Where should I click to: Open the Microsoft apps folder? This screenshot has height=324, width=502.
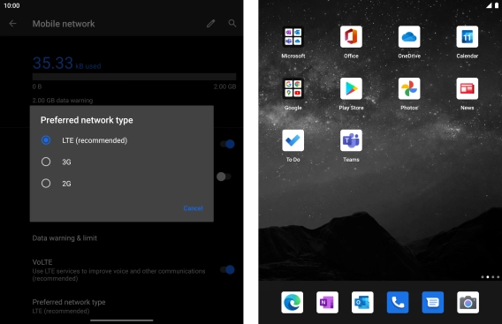pyautogui.click(x=293, y=37)
